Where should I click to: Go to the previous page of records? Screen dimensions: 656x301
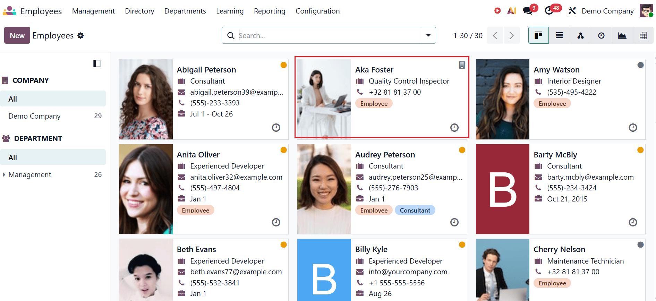tap(495, 35)
